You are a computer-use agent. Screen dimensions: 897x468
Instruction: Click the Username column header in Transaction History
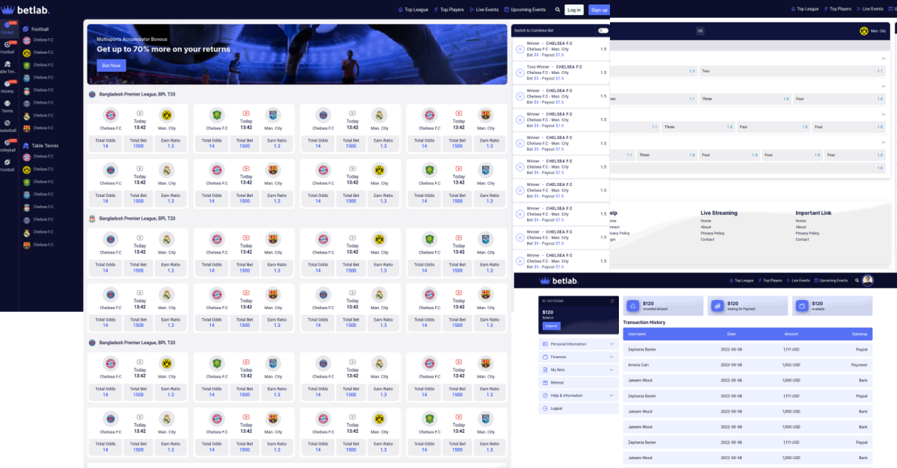(x=638, y=334)
